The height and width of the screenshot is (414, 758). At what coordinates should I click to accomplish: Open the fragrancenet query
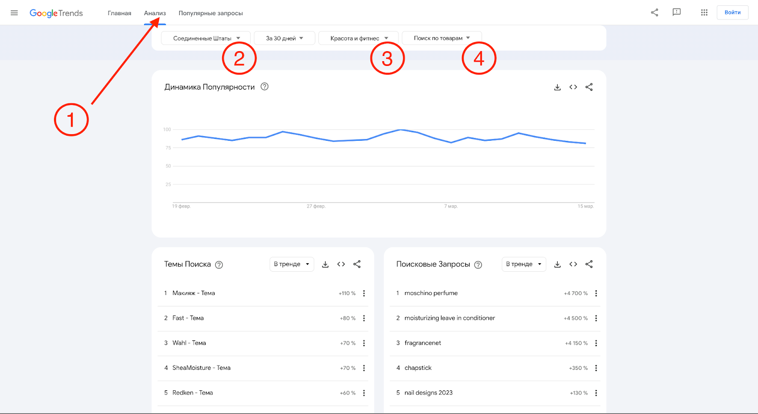423,343
